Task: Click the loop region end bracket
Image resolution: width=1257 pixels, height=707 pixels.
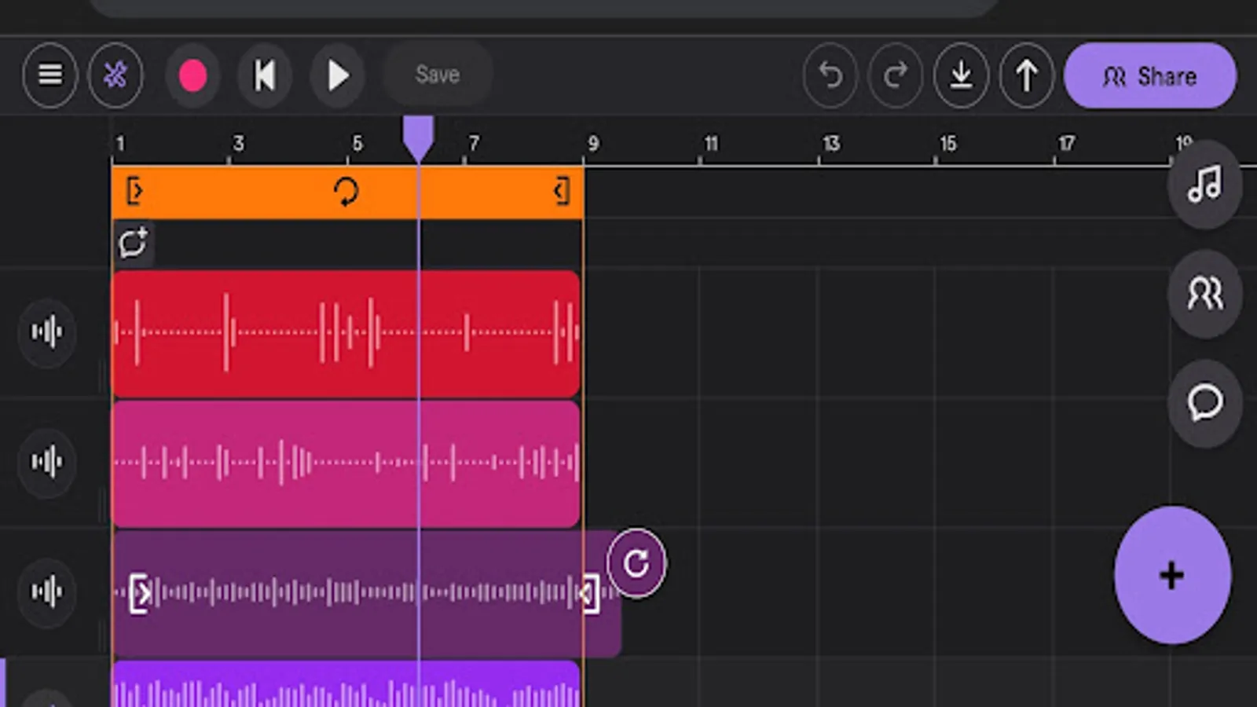Action: 561,191
